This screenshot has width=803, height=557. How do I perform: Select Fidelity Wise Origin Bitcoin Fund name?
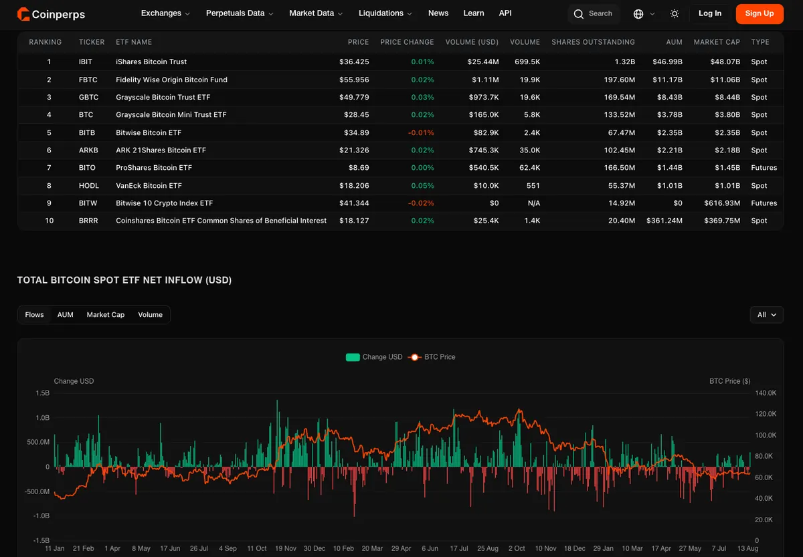pos(171,80)
